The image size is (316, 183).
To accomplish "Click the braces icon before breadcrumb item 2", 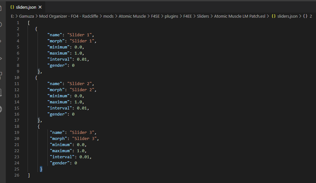I will (305, 16).
